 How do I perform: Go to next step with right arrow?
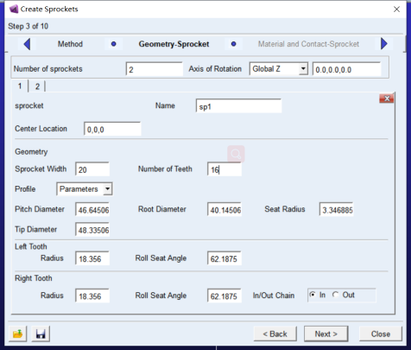(384, 44)
